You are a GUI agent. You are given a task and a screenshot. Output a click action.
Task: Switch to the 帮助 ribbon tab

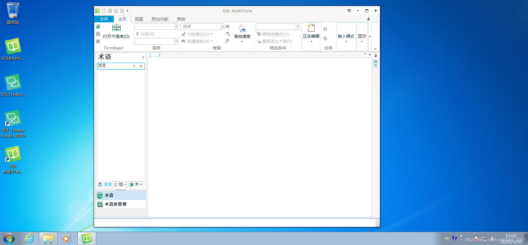(x=181, y=19)
